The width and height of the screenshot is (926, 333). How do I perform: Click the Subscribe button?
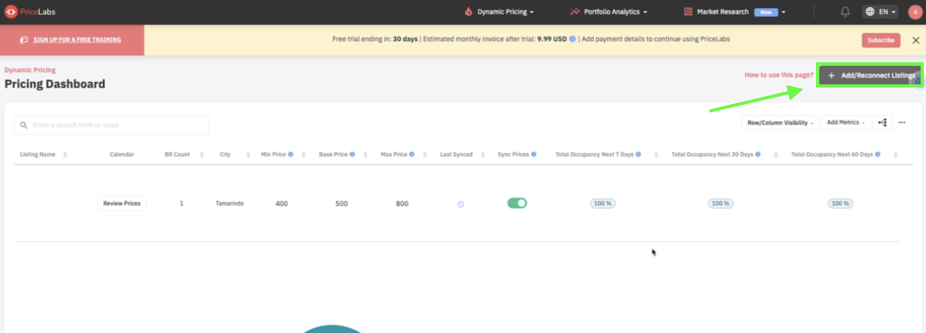tap(881, 40)
